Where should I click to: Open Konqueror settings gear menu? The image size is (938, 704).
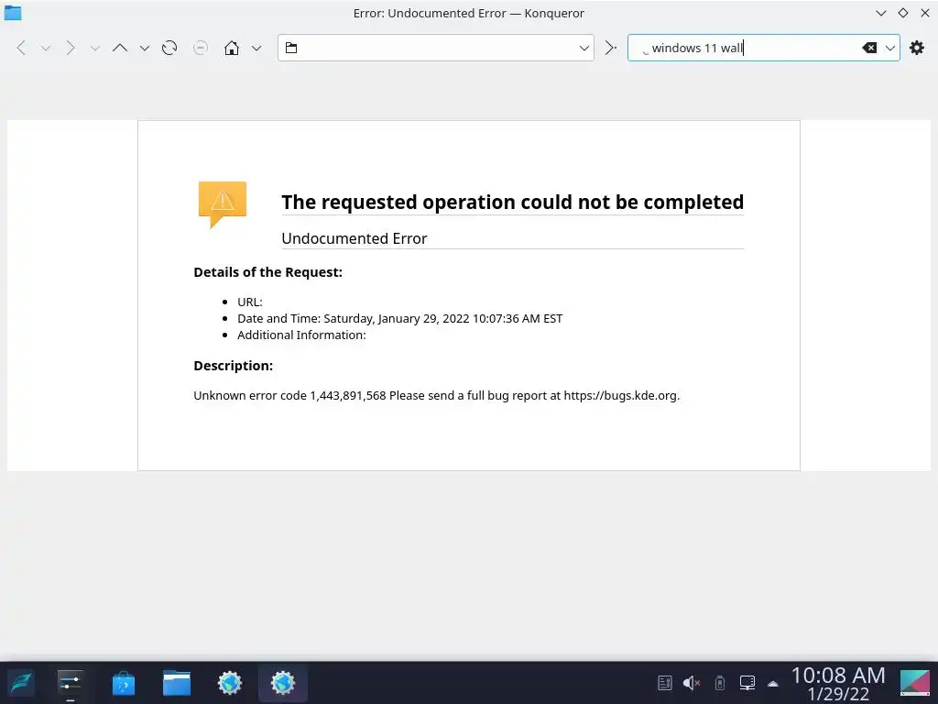(x=916, y=48)
